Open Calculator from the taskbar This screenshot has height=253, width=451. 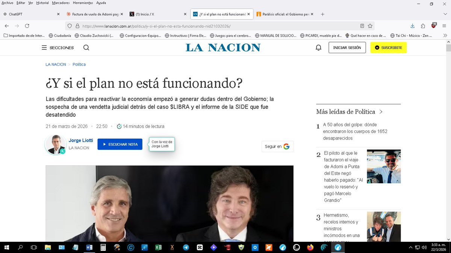coord(103,247)
